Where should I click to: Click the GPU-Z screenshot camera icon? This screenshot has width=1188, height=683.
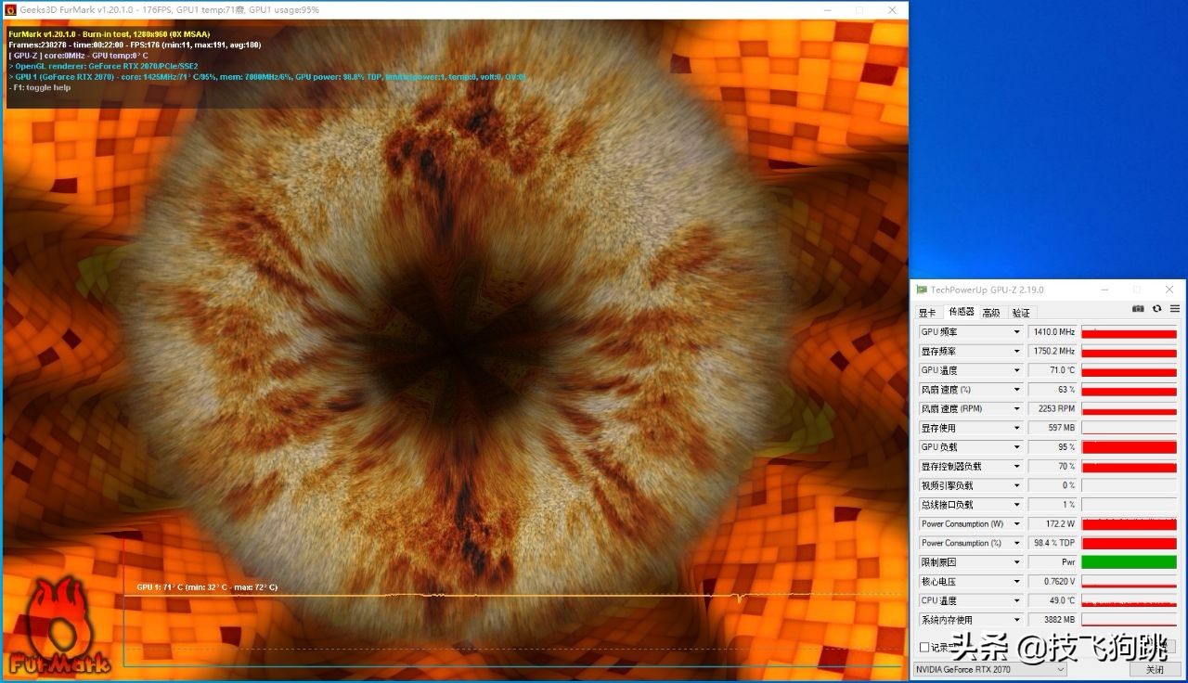[1138, 309]
